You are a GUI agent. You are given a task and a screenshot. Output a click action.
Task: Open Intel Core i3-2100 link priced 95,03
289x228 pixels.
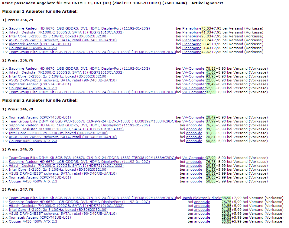tap(58, 36)
